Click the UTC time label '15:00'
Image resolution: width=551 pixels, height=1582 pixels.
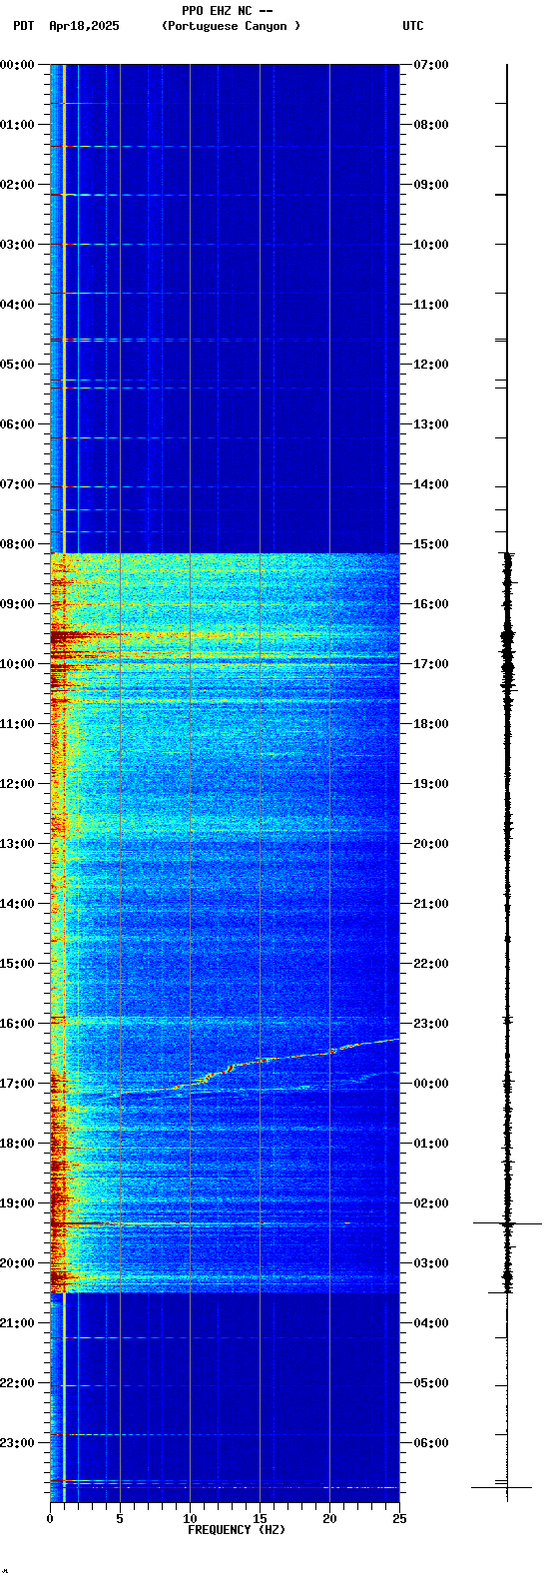431,544
